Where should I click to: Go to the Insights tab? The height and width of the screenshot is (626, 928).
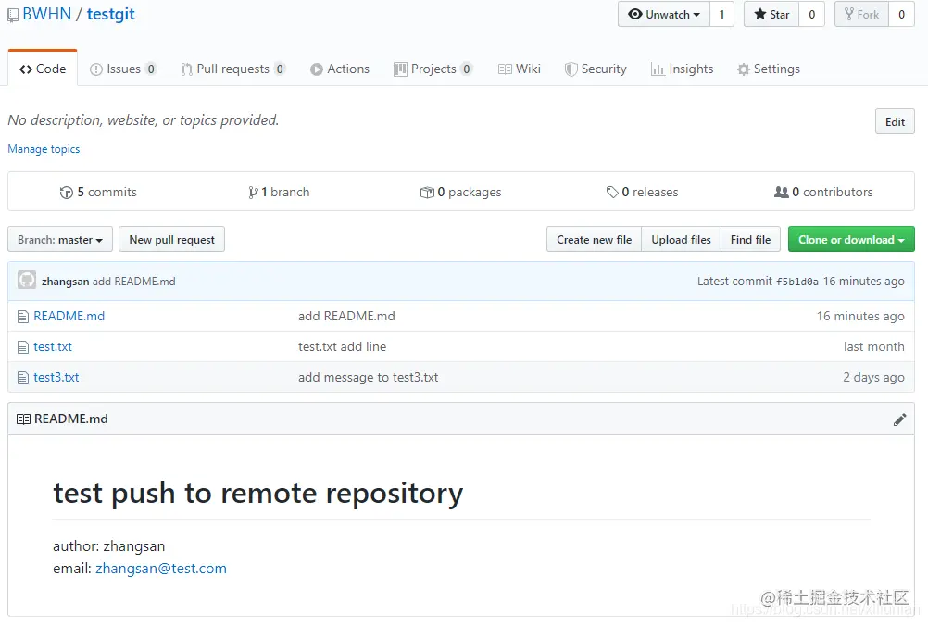point(682,69)
